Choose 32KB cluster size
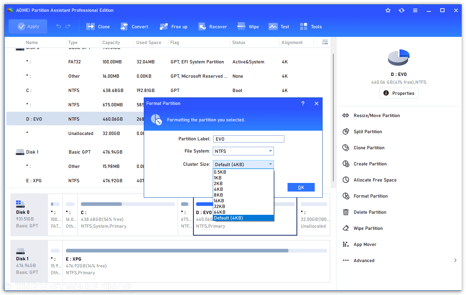Screen dimensions: 466x295 click(x=244, y=206)
